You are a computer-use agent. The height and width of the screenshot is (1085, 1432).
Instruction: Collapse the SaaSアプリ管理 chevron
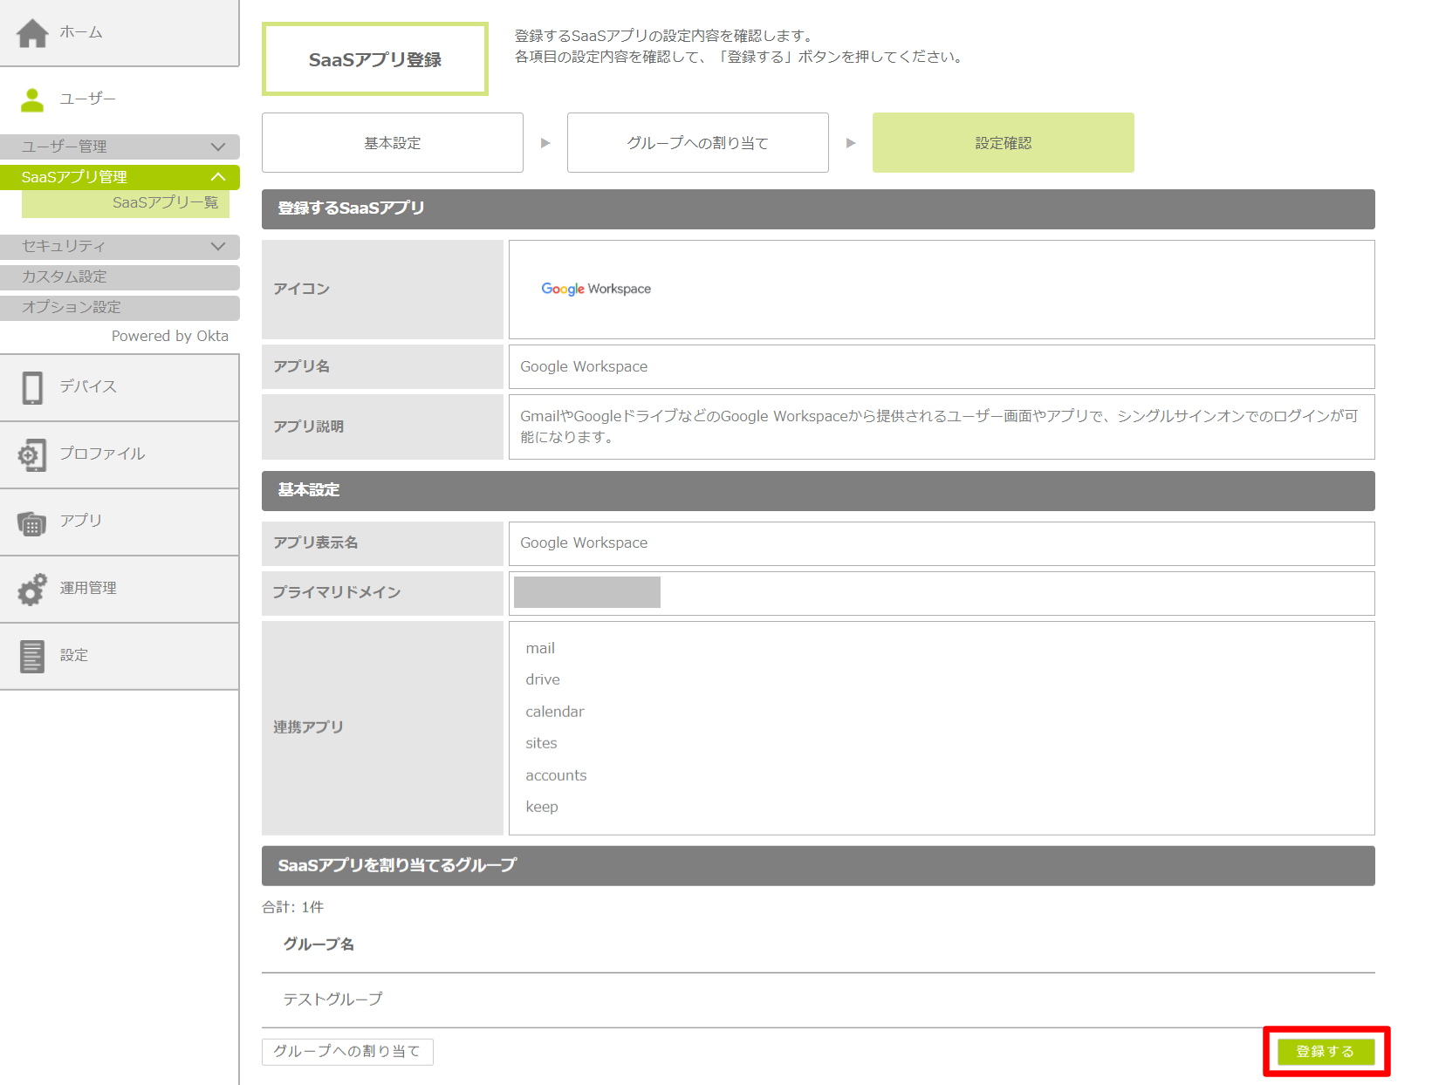[218, 177]
